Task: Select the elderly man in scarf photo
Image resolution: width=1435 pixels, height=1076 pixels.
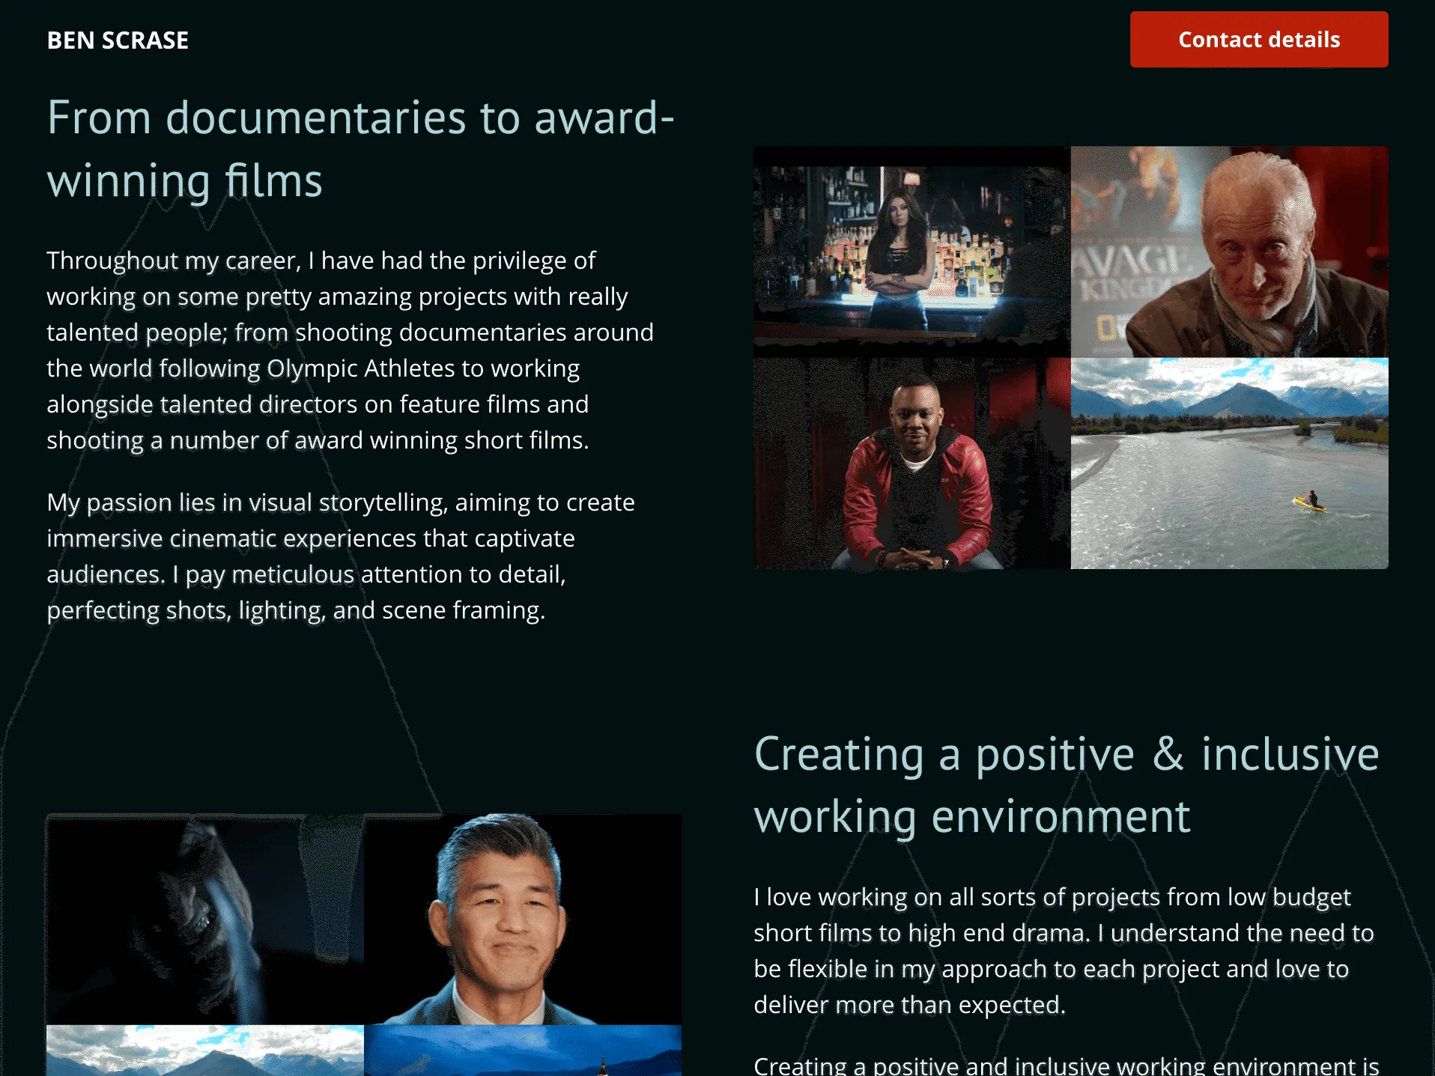Action: 1229,252
